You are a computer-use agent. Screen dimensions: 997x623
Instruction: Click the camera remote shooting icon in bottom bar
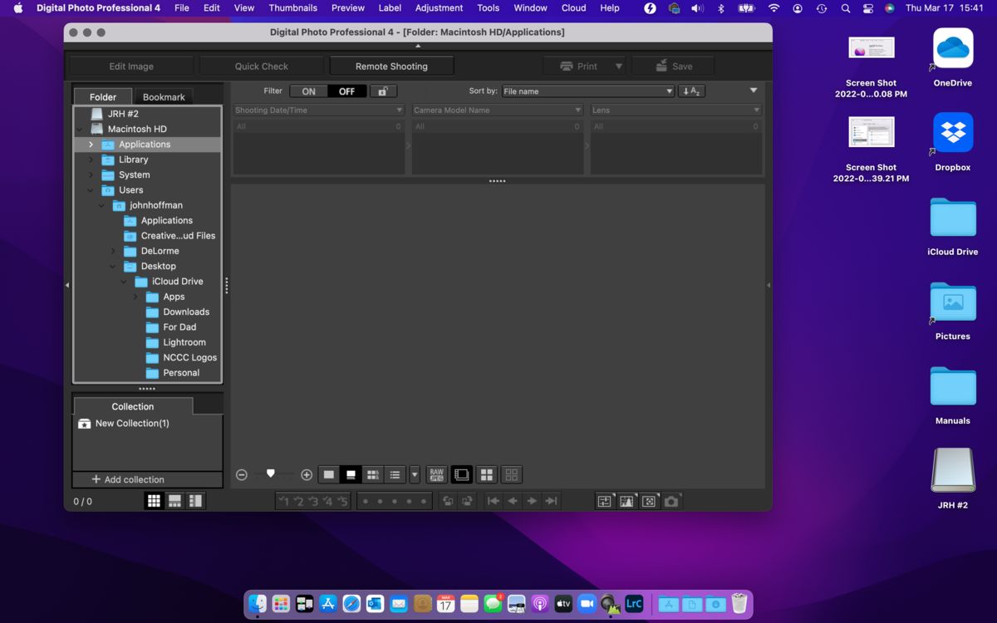pyautogui.click(x=671, y=501)
